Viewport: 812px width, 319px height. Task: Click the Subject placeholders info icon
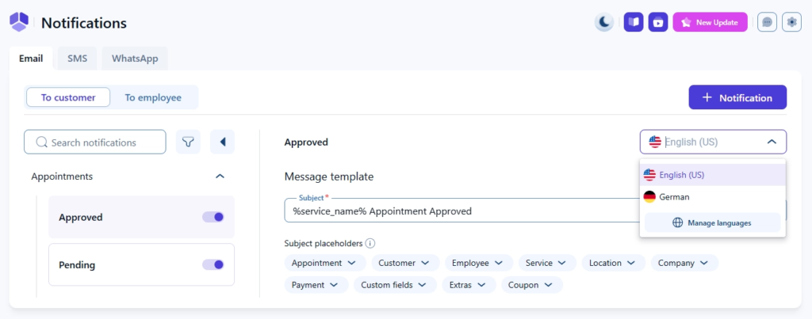pos(370,244)
